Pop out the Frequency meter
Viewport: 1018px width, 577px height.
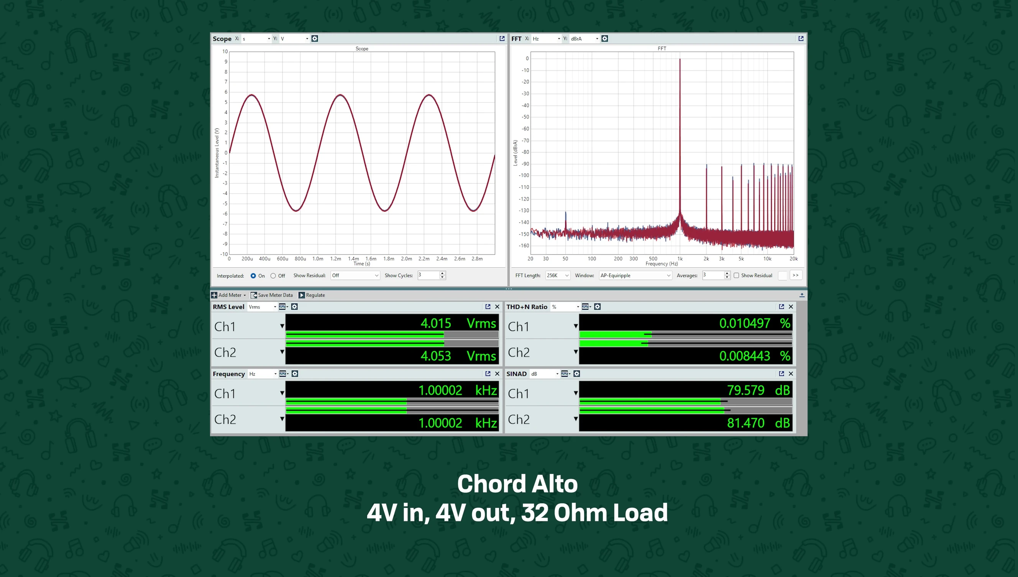(488, 374)
